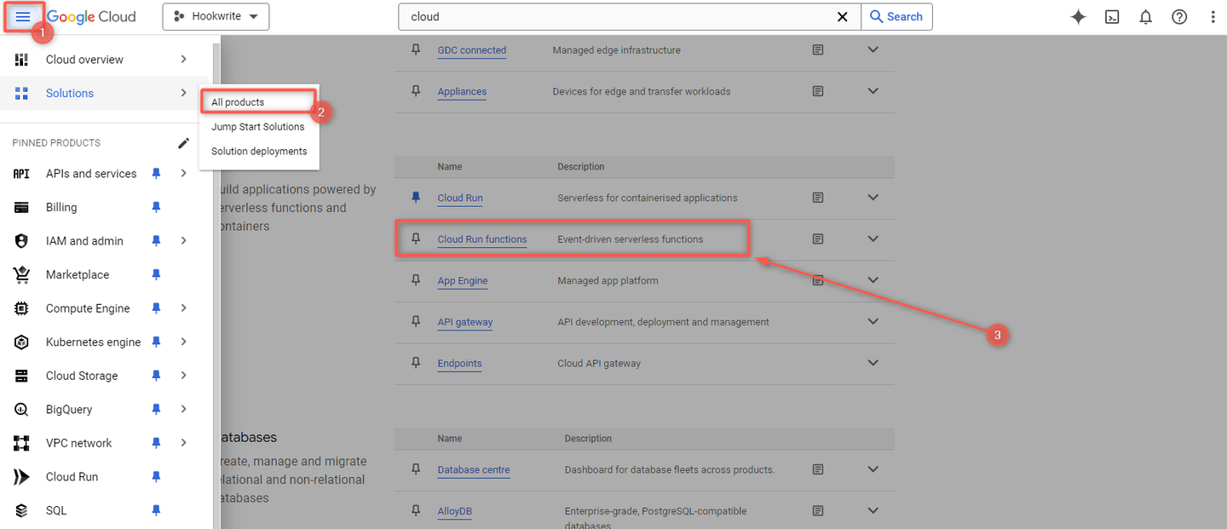Click the Google Cloud logo
The height and width of the screenshot is (529, 1227).
(89, 16)
